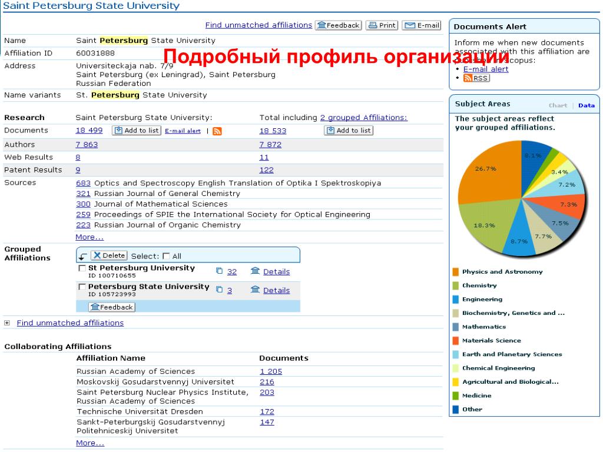Click the Chemistry legend swatch
Screen dimensions: 603x452
coord(456,286)
